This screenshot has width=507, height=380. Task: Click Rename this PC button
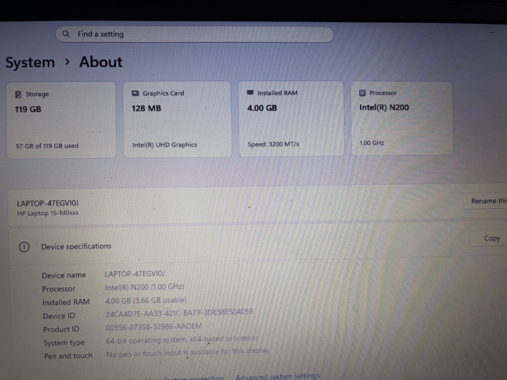[x=485, y=201]
